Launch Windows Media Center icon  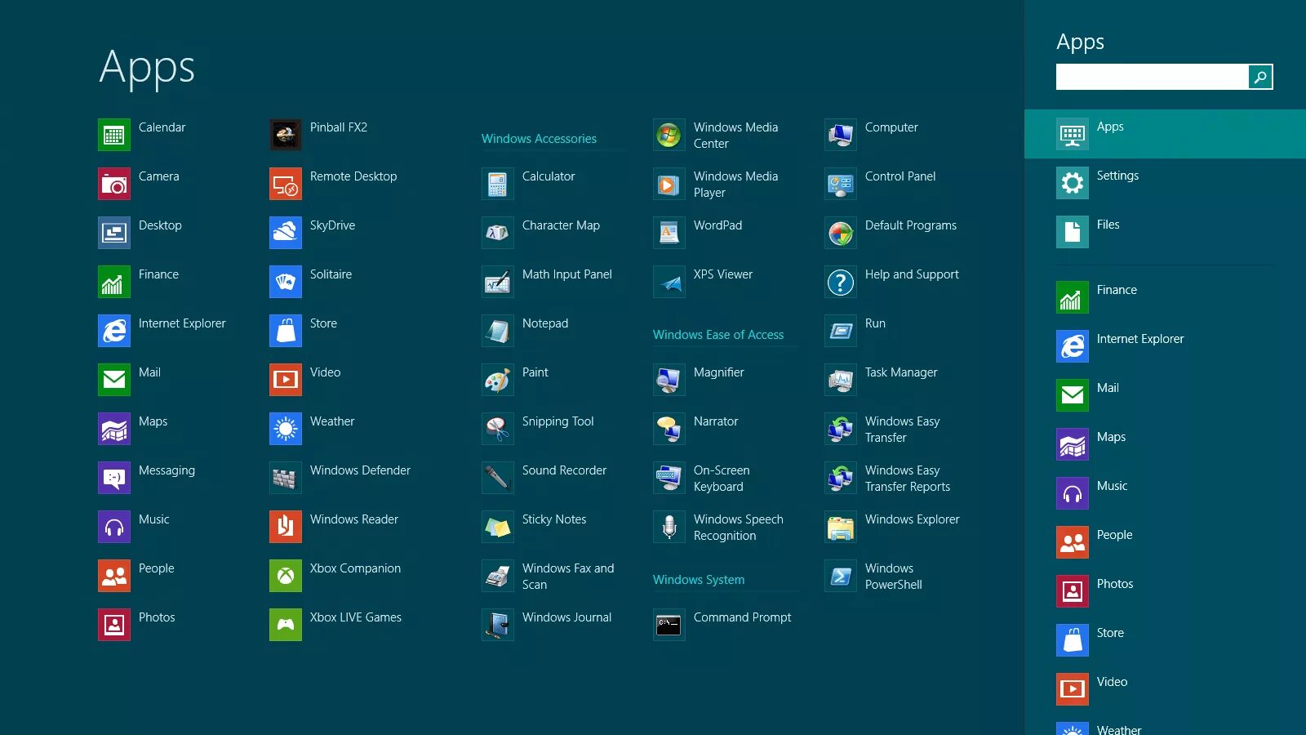[669, 135]
